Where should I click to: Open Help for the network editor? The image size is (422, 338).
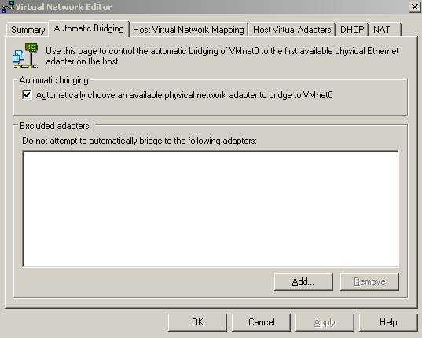pyautogui.click(x=388, y=322)
